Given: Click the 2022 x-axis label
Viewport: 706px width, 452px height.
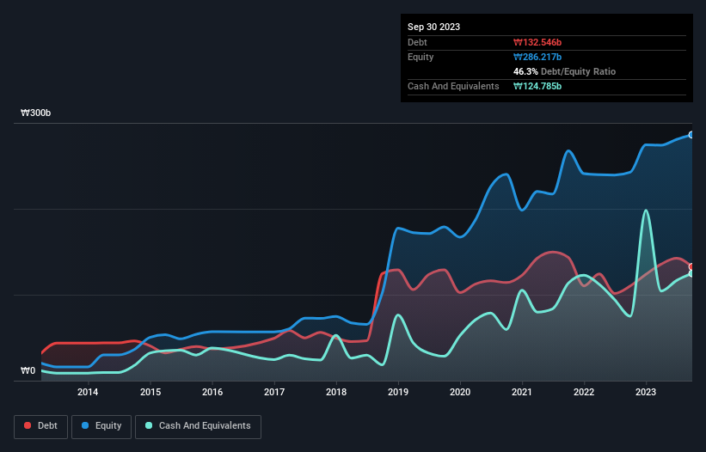Looking at the screenshot, I should tap(584, 392).
